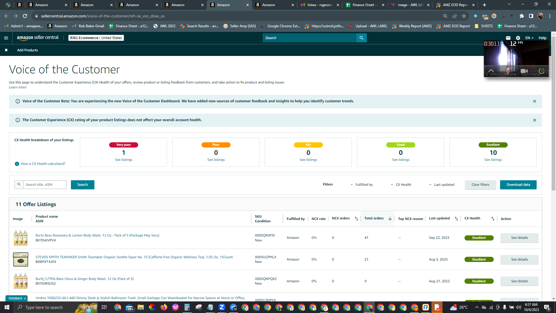Focus the Seller Central top search box
Image resolution: width=556 pixels, height=313 pixels.
pos(309,38)
